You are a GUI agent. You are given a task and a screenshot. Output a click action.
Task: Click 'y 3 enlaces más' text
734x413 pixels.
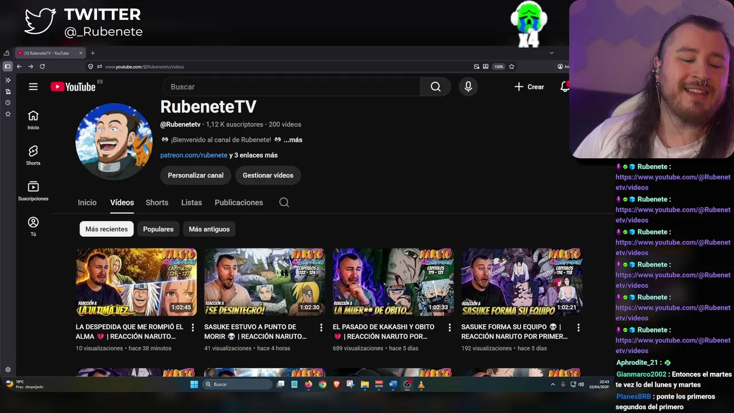point(253,155)
